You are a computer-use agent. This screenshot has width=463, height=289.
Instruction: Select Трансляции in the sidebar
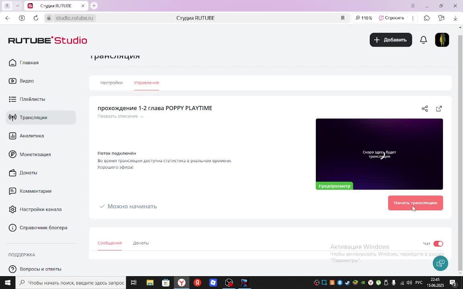[41, 117]
